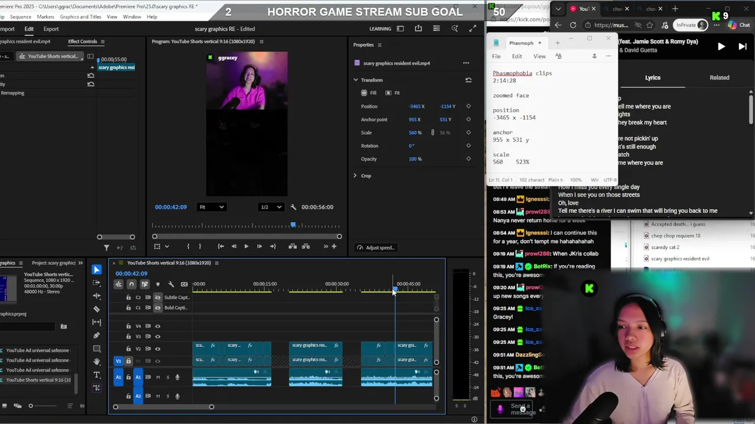Play the sequence in Program monitor
Viewport: 755px width, 424px height.
click(x=246, y=246)
